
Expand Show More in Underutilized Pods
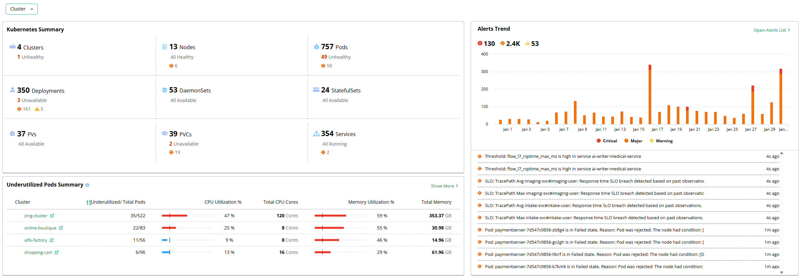(x=444, y=186)
